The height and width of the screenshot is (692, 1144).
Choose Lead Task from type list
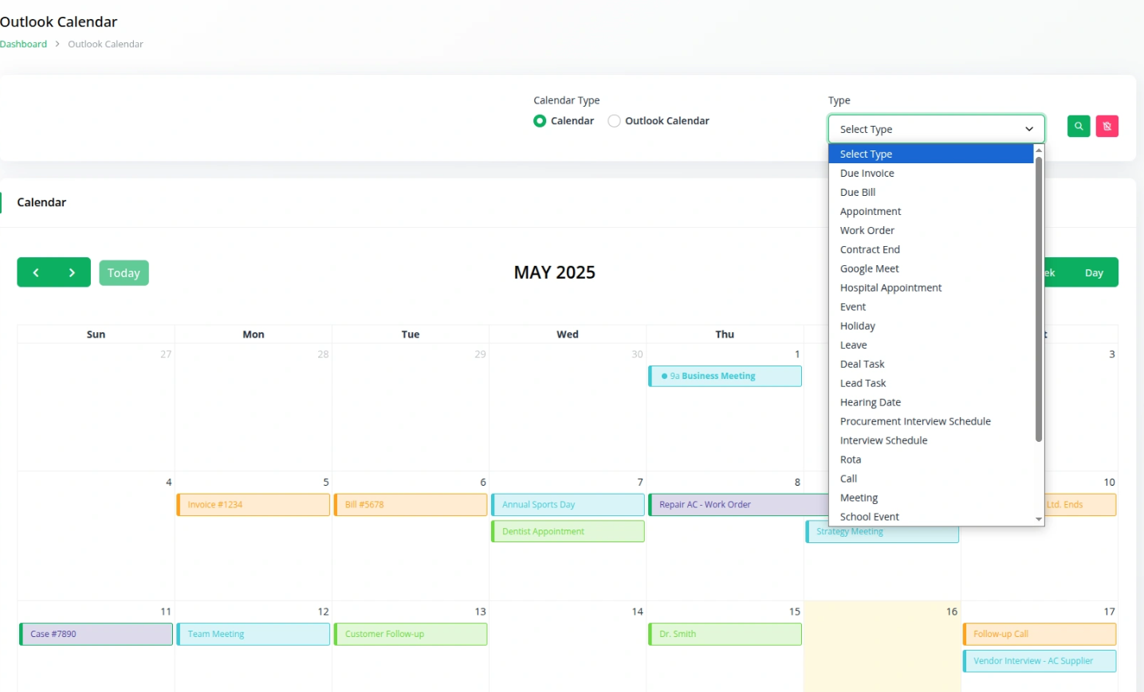[x=931, y=383]
